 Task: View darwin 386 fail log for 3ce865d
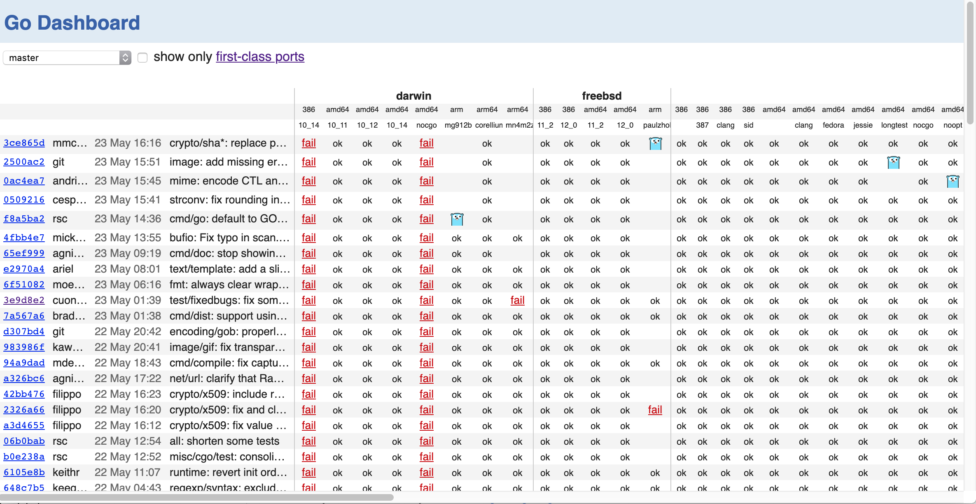coord(308,143)
